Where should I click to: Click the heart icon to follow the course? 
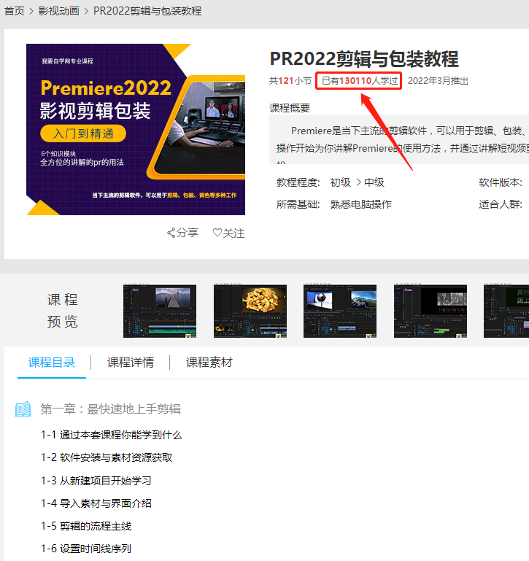pos(217,233)
